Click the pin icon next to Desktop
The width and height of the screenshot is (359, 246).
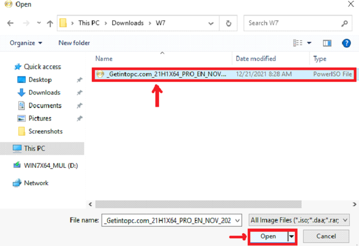coord(79,80)
